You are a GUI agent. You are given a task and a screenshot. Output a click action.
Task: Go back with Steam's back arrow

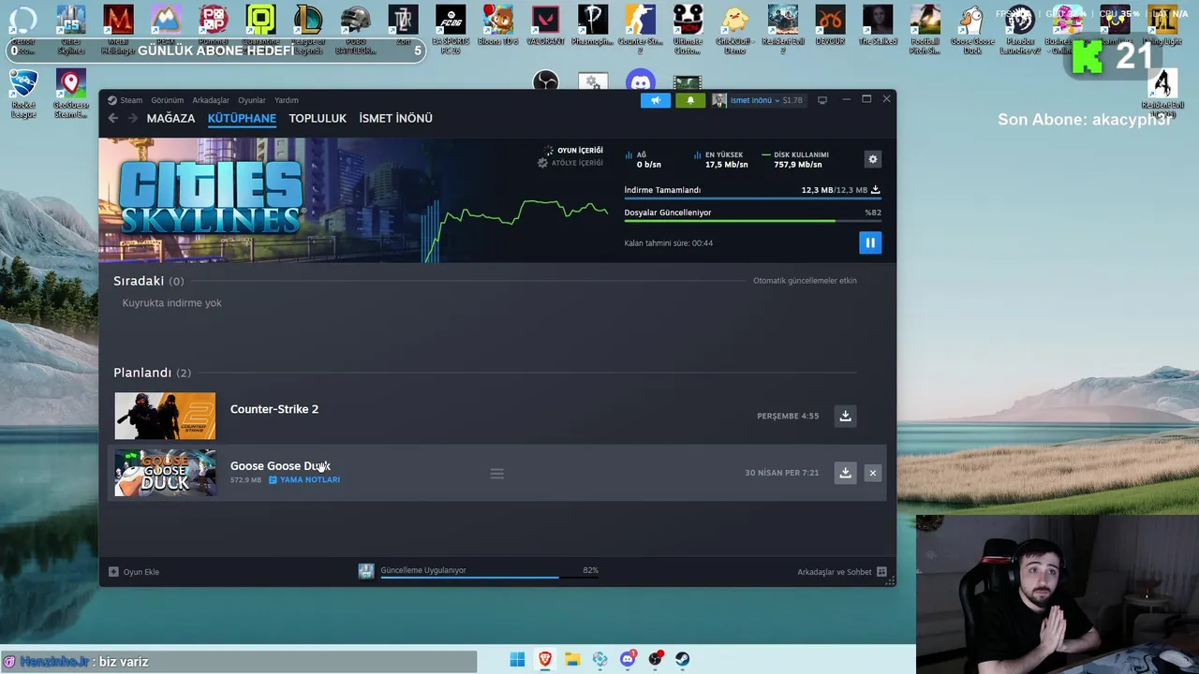[x=113, y=118]
